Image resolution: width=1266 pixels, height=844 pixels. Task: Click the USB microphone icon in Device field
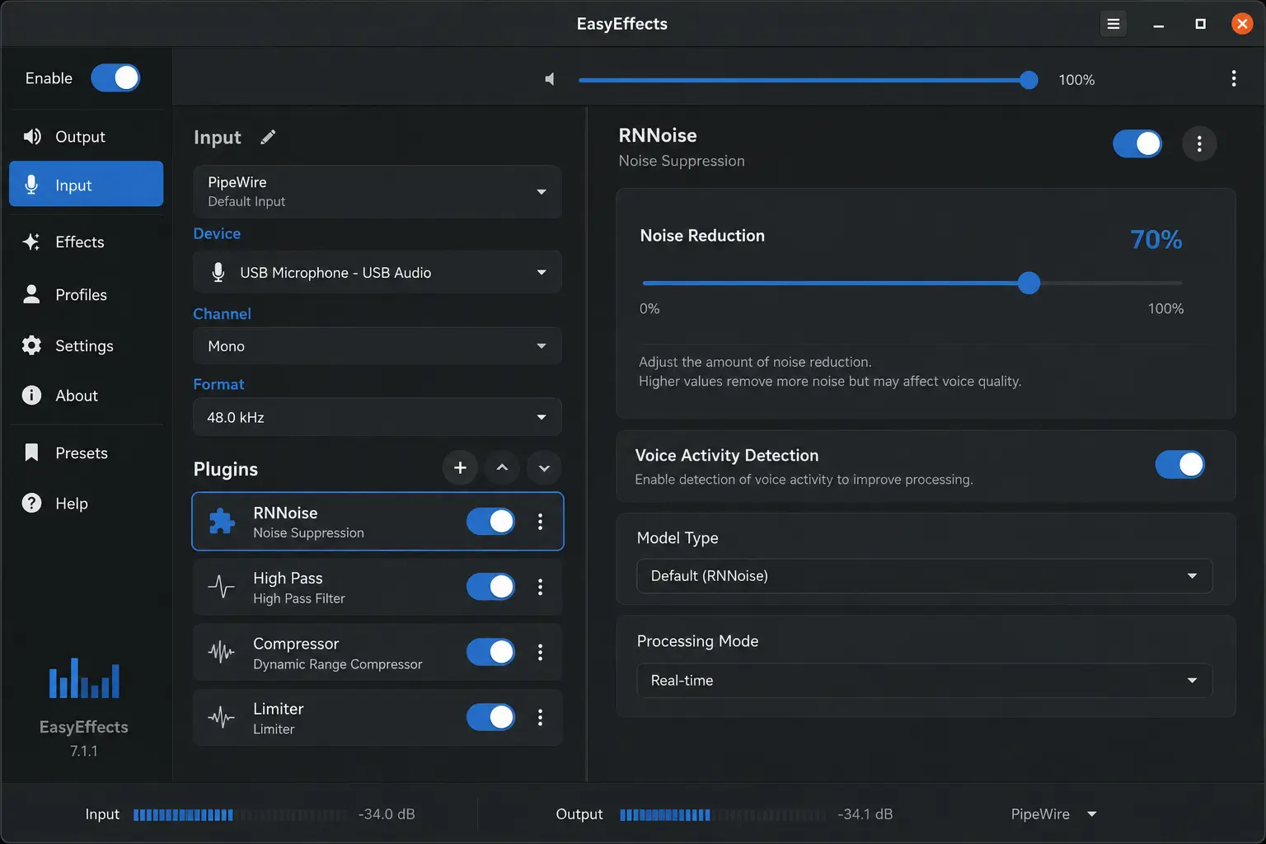pyautogui.click(x=218, y=272)
